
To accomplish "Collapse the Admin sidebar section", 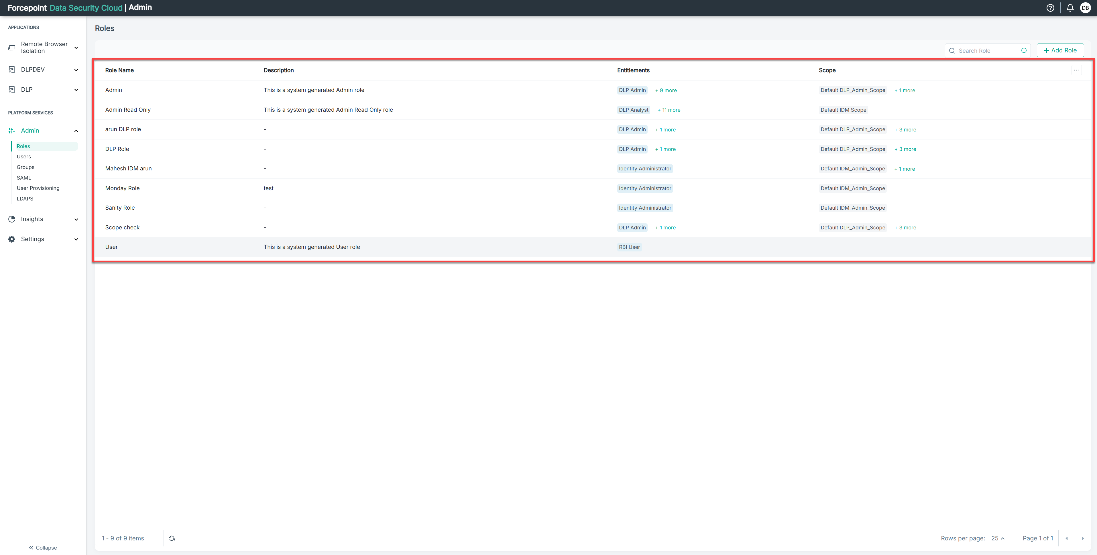I will point(76,131).
